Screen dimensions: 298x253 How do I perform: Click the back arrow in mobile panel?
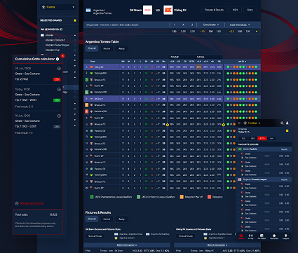240,123
